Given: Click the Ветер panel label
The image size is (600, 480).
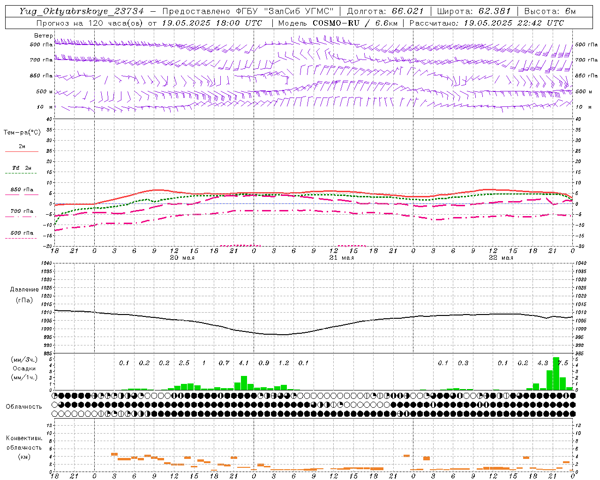Looking at the screenshot, I should 44,36.
